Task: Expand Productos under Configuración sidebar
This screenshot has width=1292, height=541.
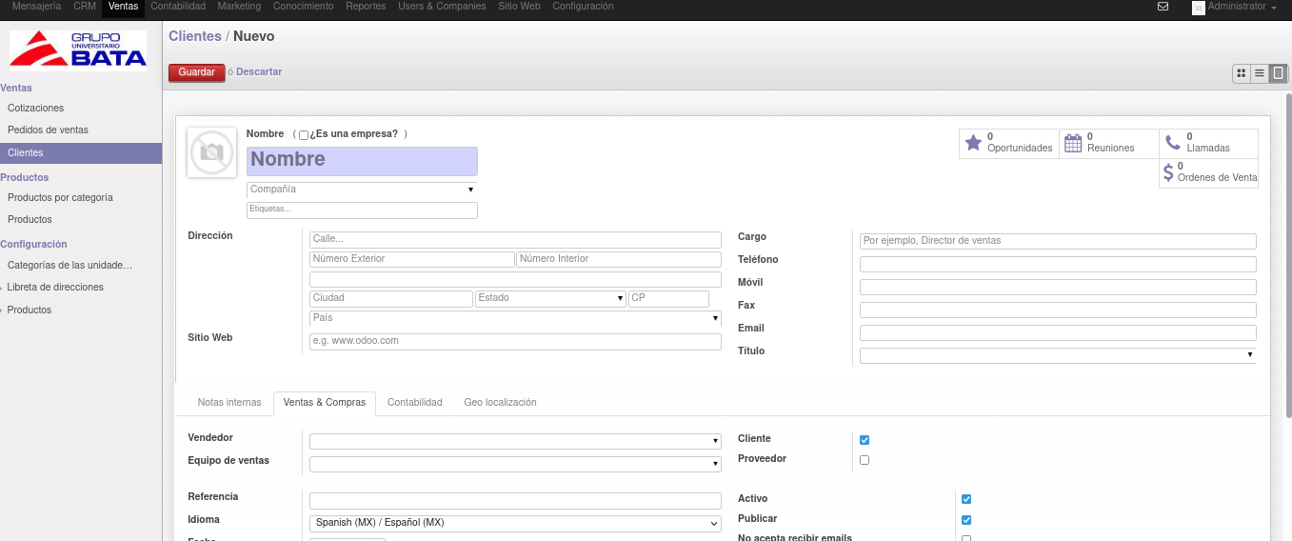Action: point(30,311)
